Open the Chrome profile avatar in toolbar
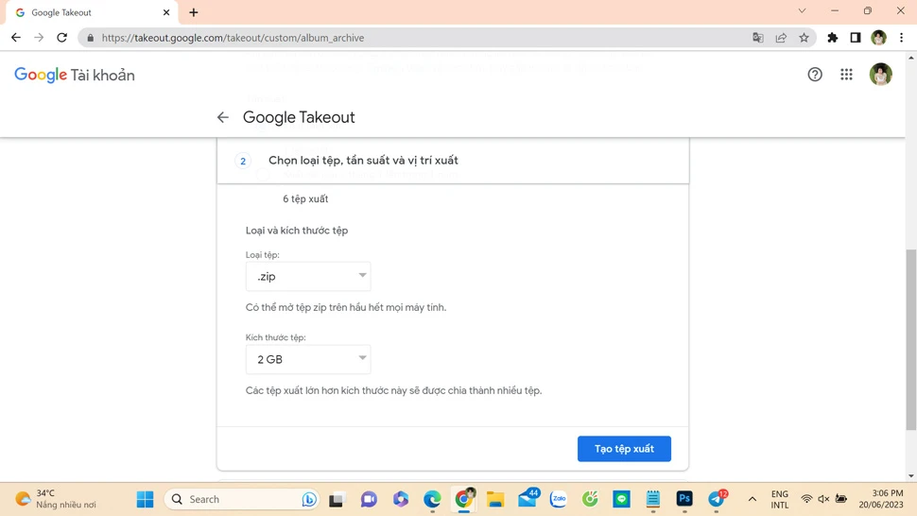917x516 pixels. (x=878, y=38)
